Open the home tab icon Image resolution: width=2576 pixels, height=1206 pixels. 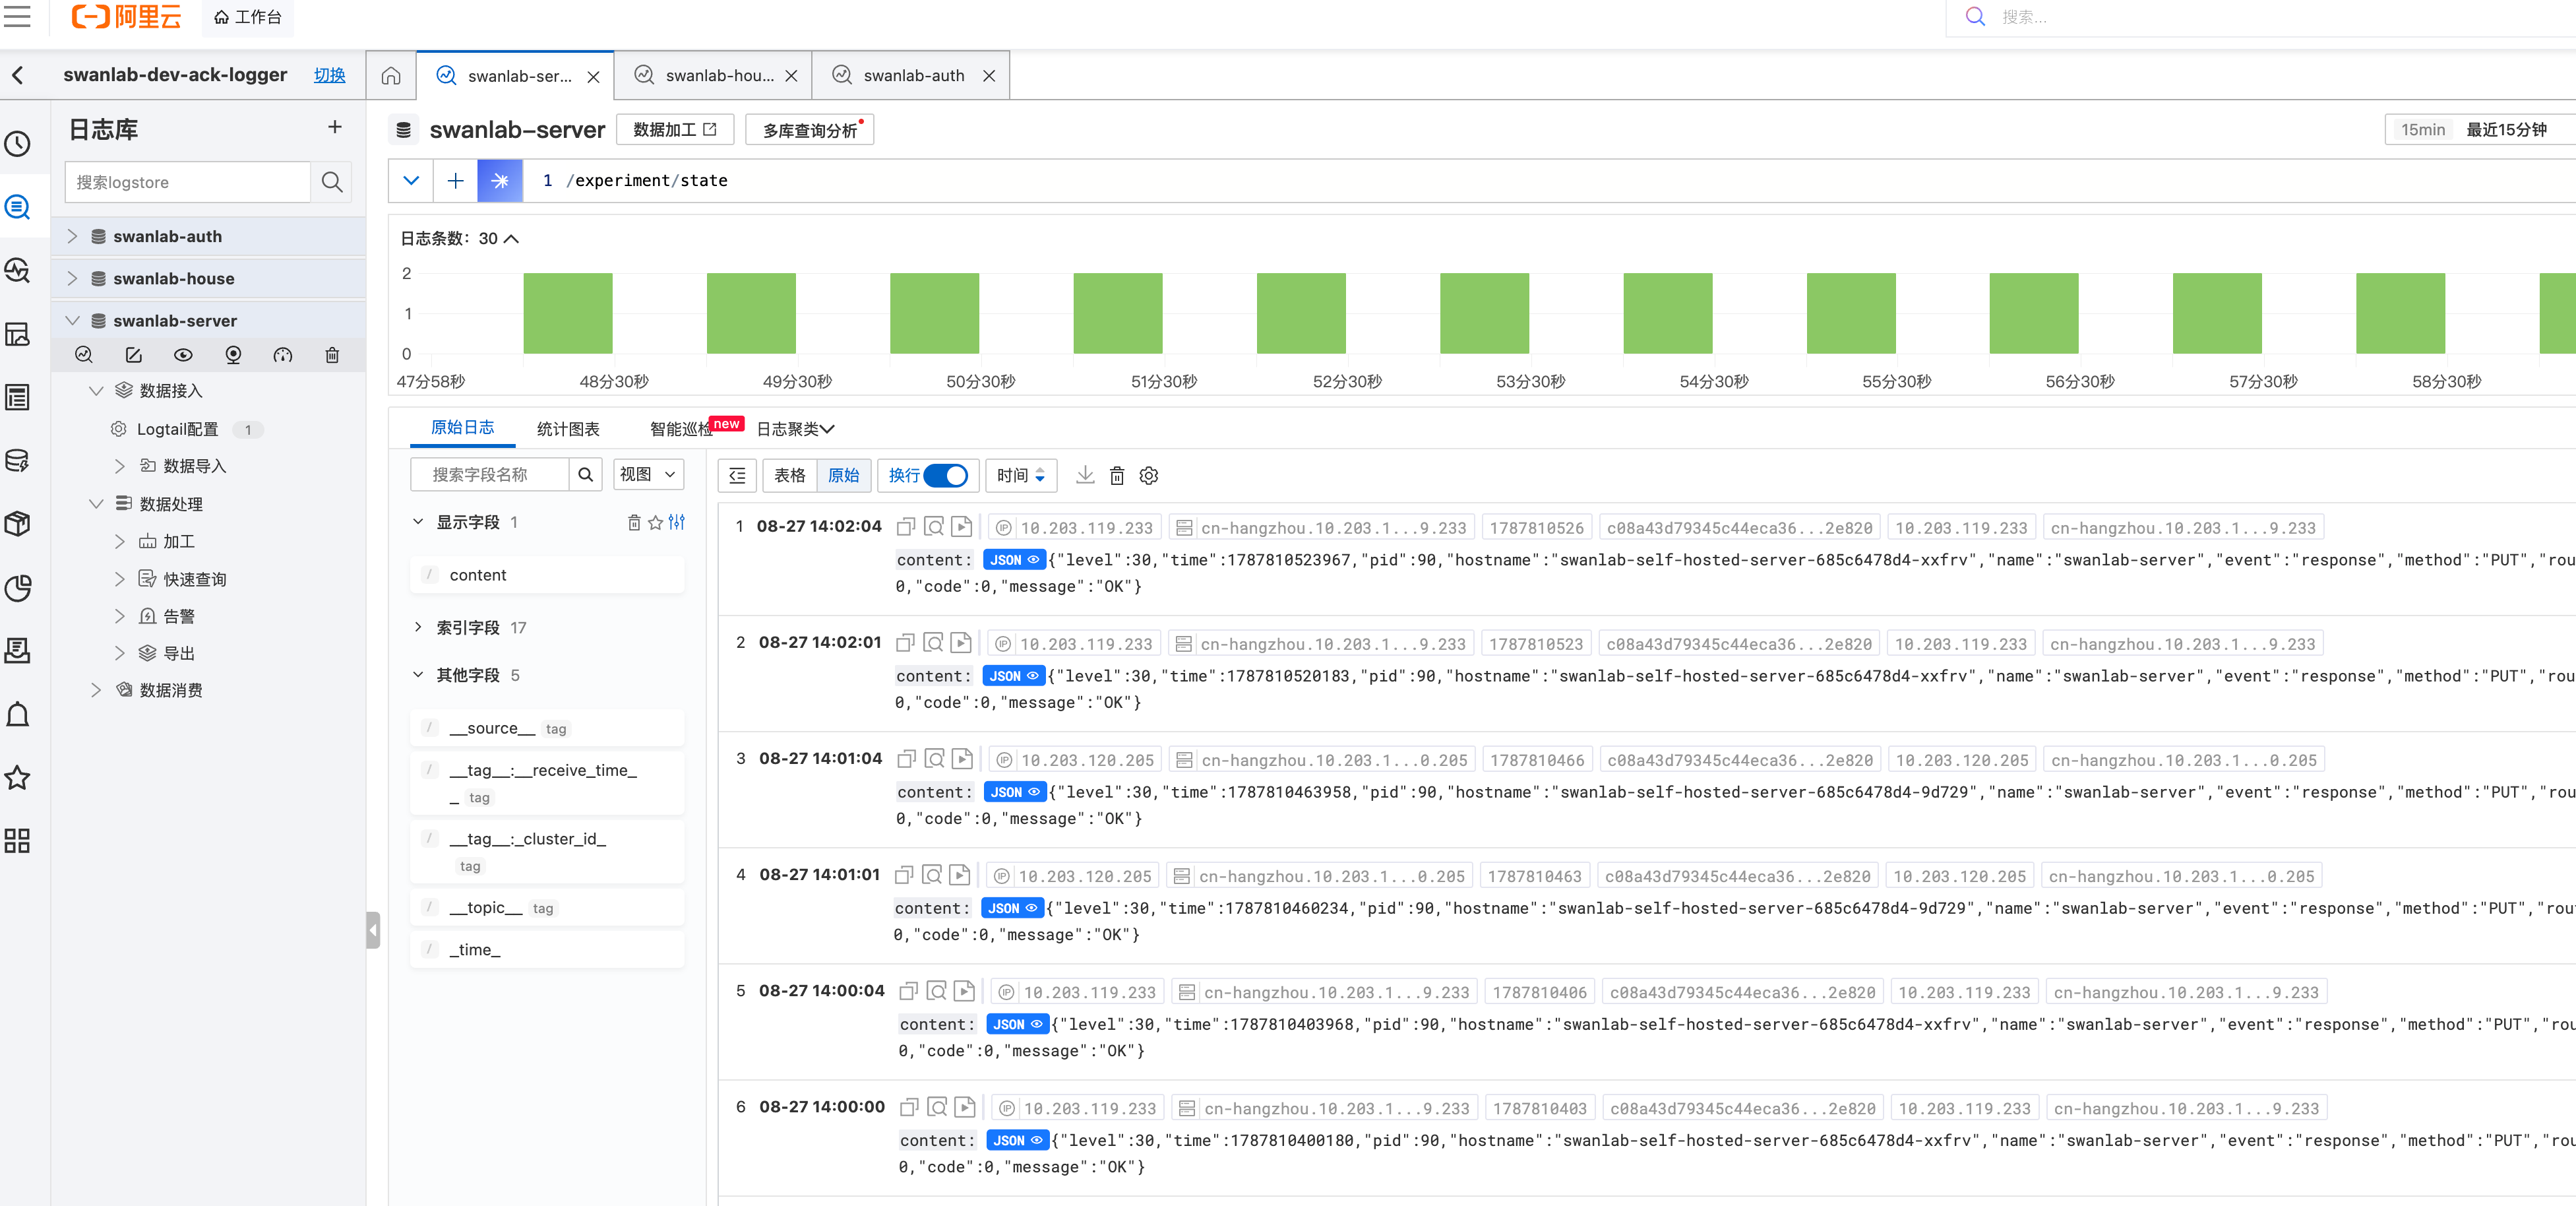[391, 76]
